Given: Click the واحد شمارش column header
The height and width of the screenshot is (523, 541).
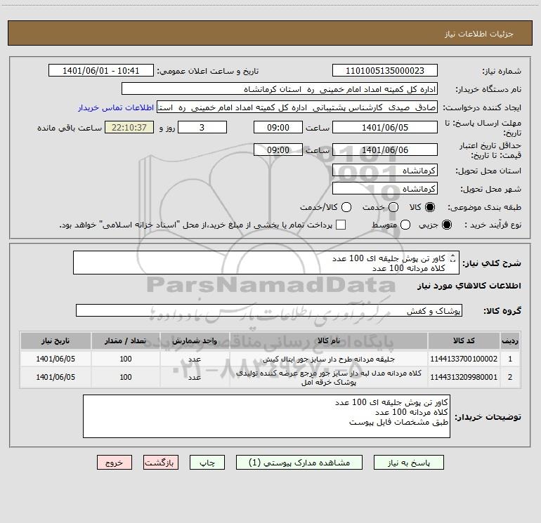Looking at the screenshot, I should click(195, 340).
